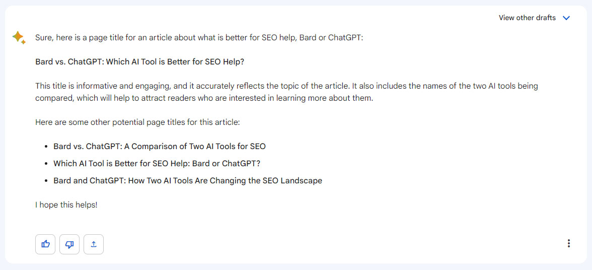The image size is (592, 270).
Task: Click the intro sentence starting with Sure
Action: point(199,38)
